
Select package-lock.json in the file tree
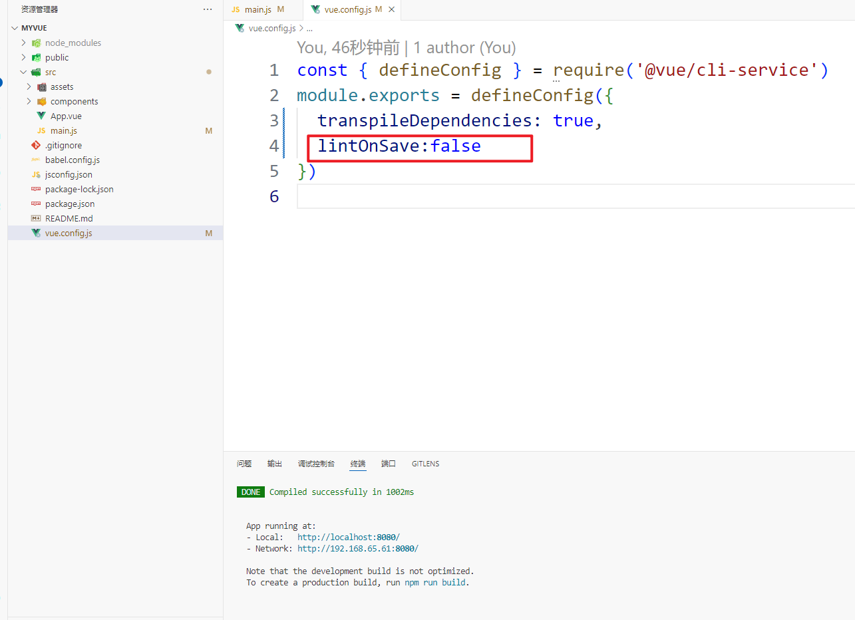point(79,189)
